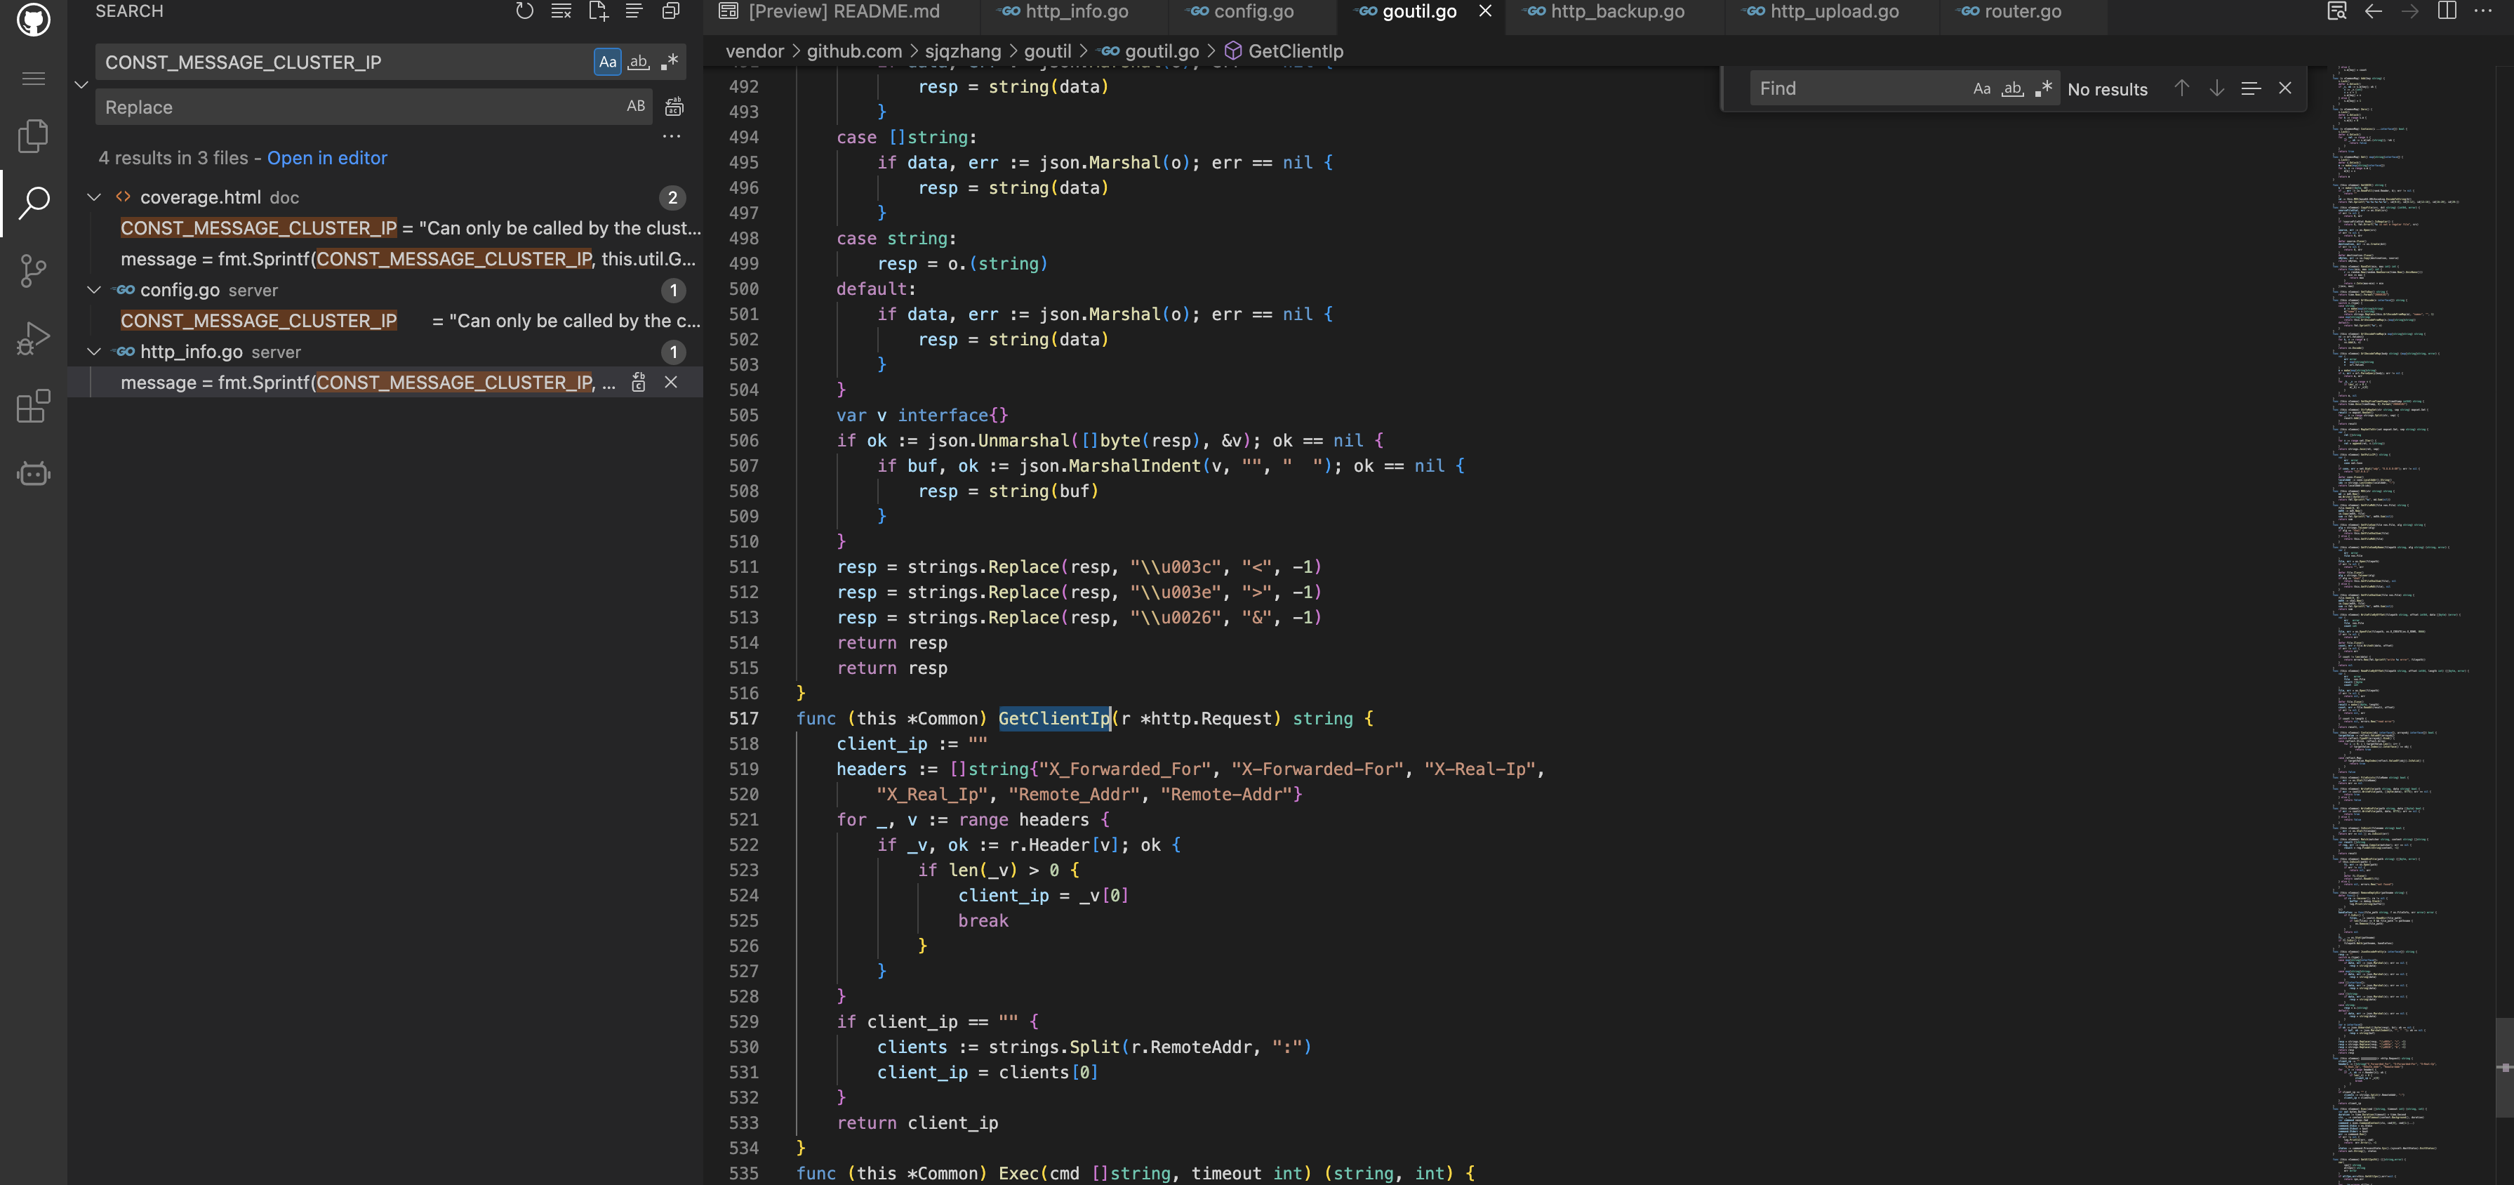Click the Replace input field
The image size is (2514, 1185).
[x=361, y=107]
